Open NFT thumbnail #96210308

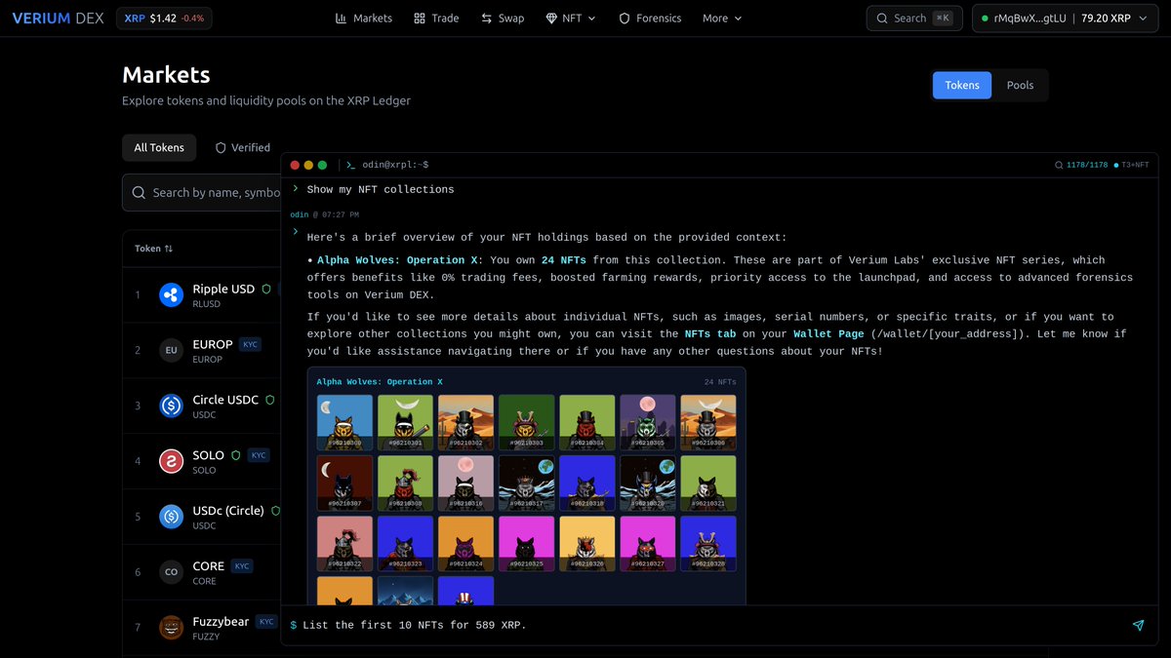405,483
